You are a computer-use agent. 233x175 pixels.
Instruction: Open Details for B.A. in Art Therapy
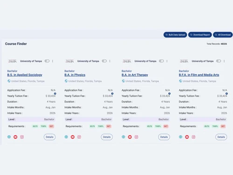pyautogui.click(x=164, y=137)
